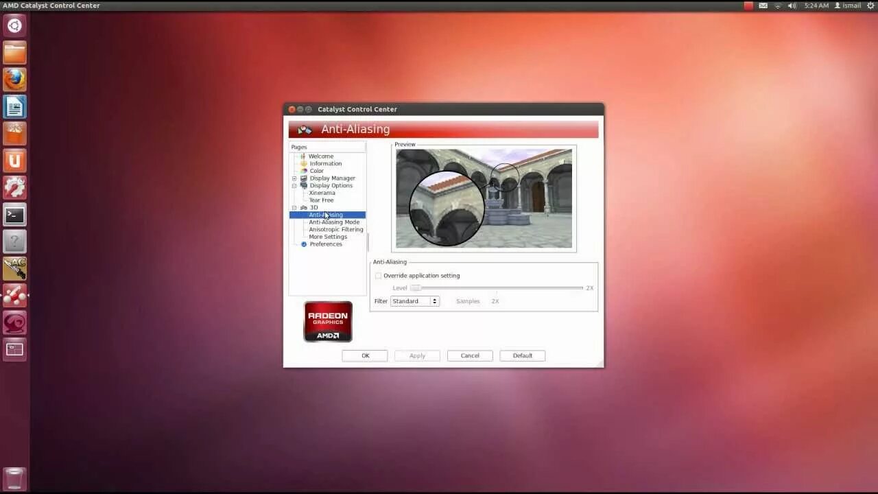Open the sound volume indicator
The width and height of the screenshot is (878, 494).
point(792,5)
